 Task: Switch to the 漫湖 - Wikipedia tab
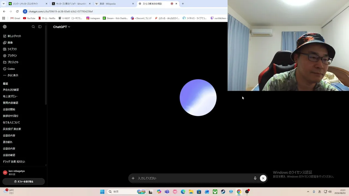click(115, 4)
